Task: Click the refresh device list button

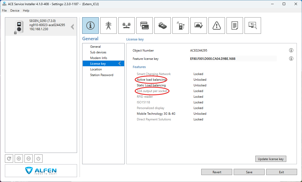Action: point(9,159)
